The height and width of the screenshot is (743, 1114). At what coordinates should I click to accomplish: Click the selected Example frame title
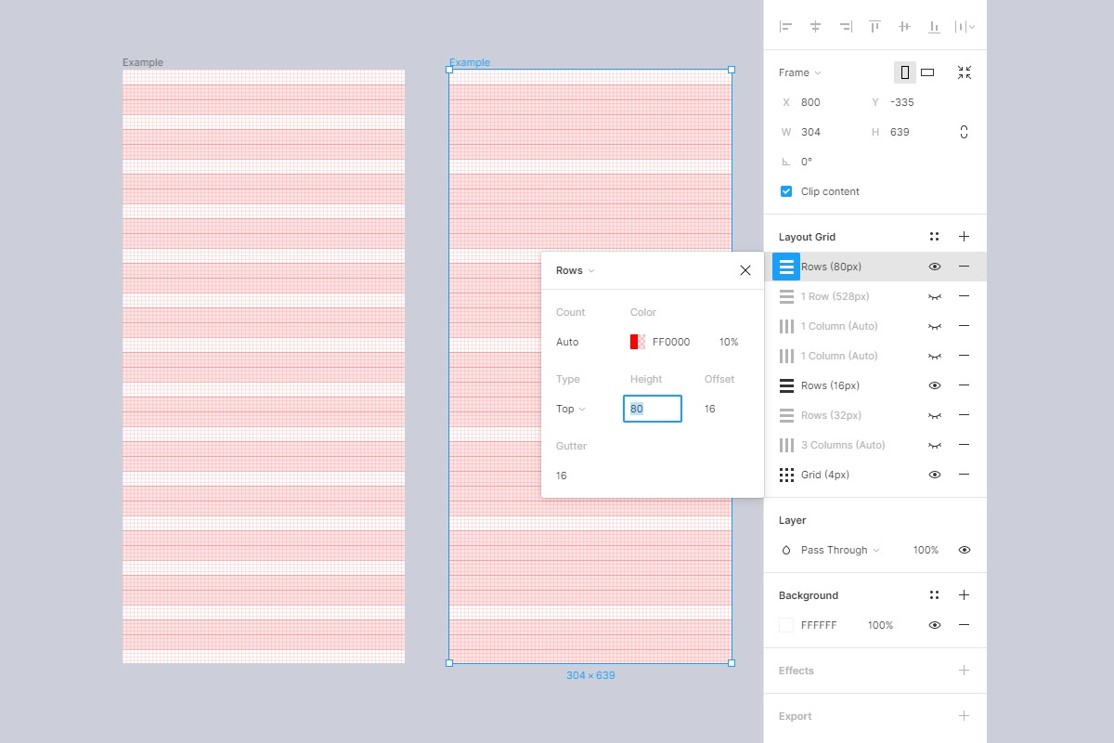tap(470, 62)
